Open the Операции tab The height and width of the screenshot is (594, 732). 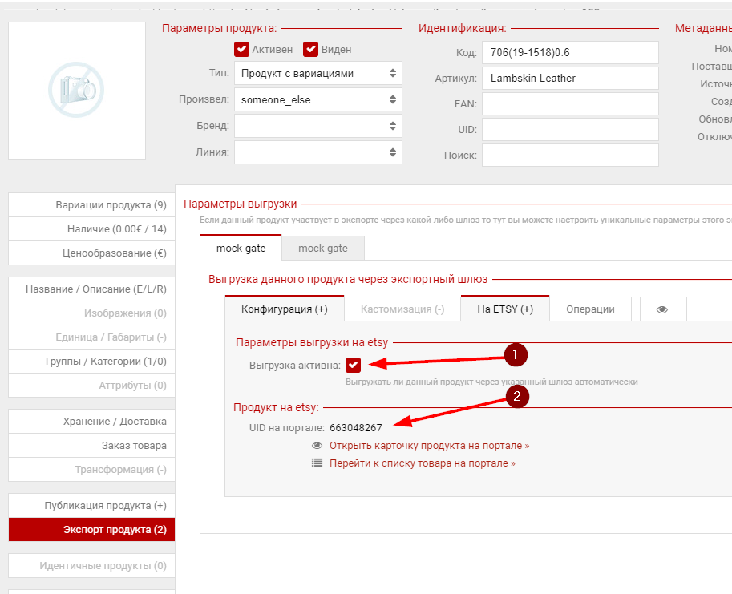(x=590, y=309)
